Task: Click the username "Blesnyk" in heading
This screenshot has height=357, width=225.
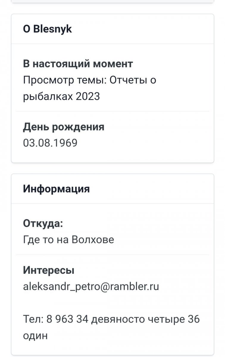Action: (53, 29)
